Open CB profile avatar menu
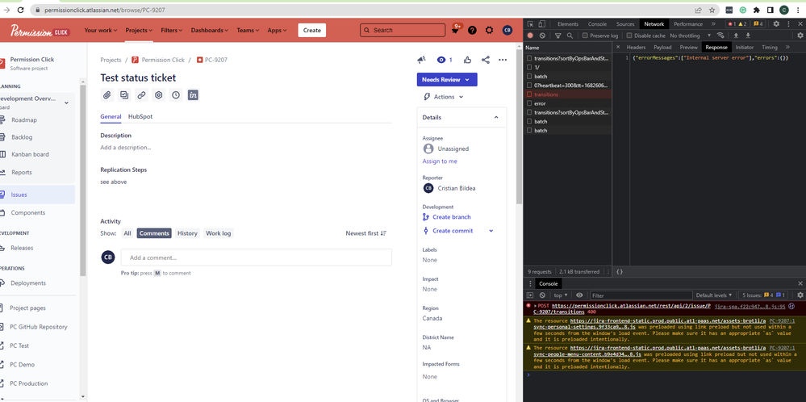Image resolution: width=806 pixels, height=402 pixels. point(507,31)
